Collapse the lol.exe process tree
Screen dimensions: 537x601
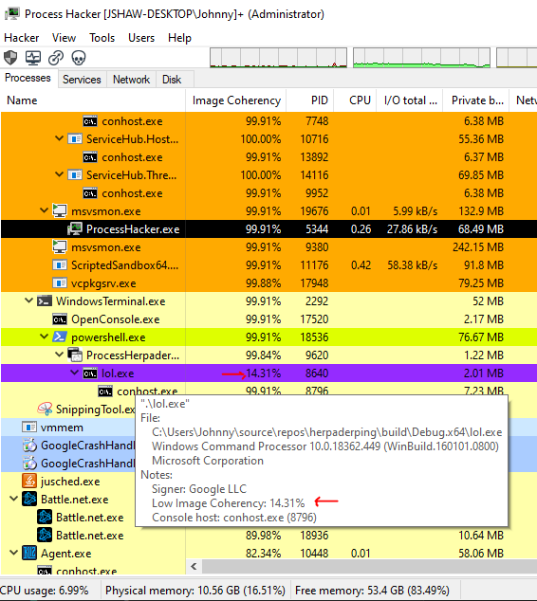click(x=74, y=373)
